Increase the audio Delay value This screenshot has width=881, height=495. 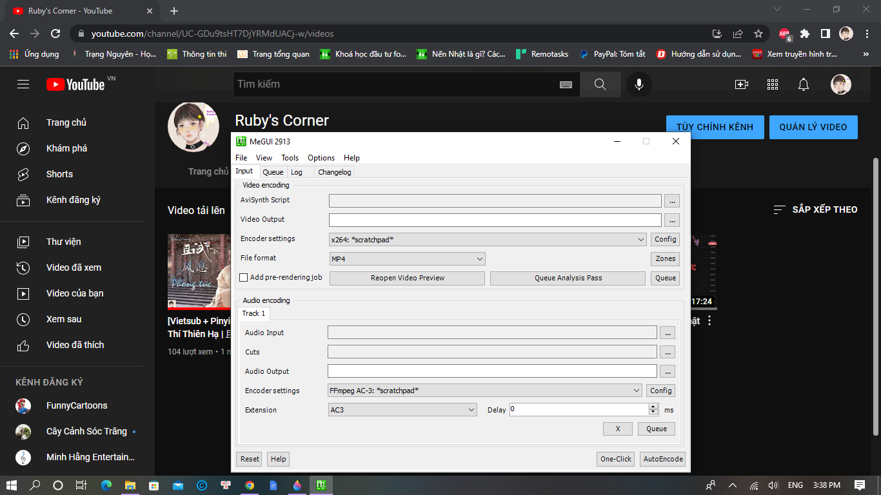[651, 406]
